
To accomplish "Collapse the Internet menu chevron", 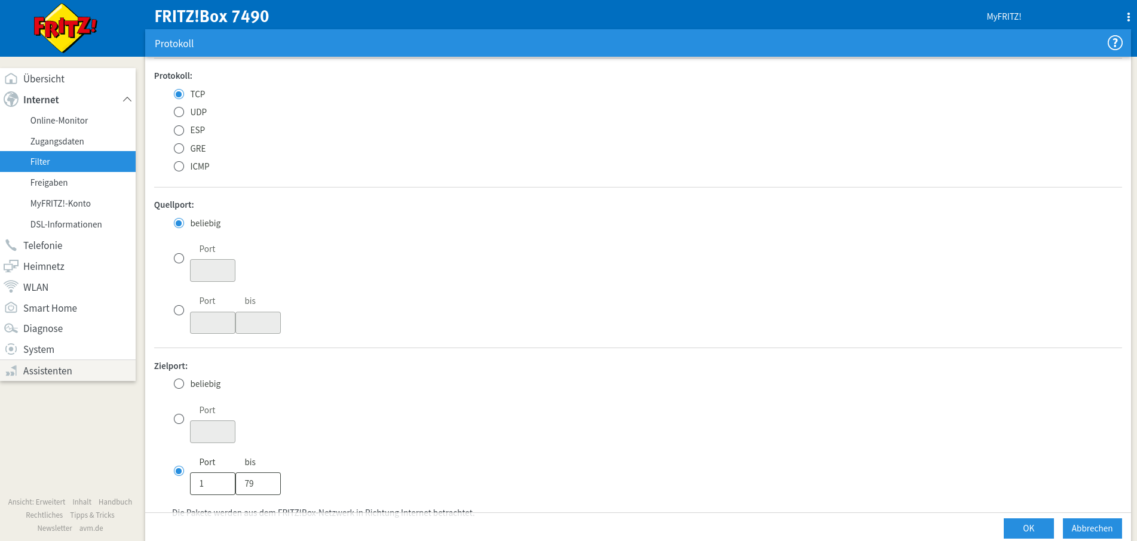I will pyautogui.click(x=127, y=100).
